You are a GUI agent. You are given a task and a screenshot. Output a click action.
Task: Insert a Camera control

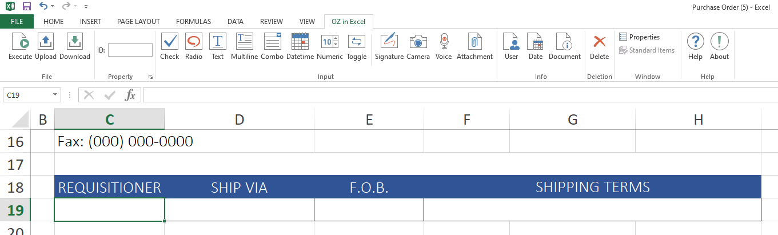tap(418, 46)
